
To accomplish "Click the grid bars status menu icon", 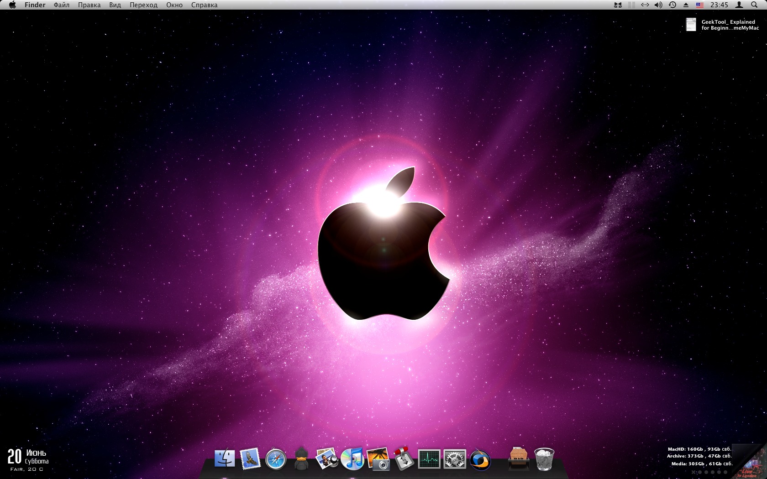I will (631, 5).
